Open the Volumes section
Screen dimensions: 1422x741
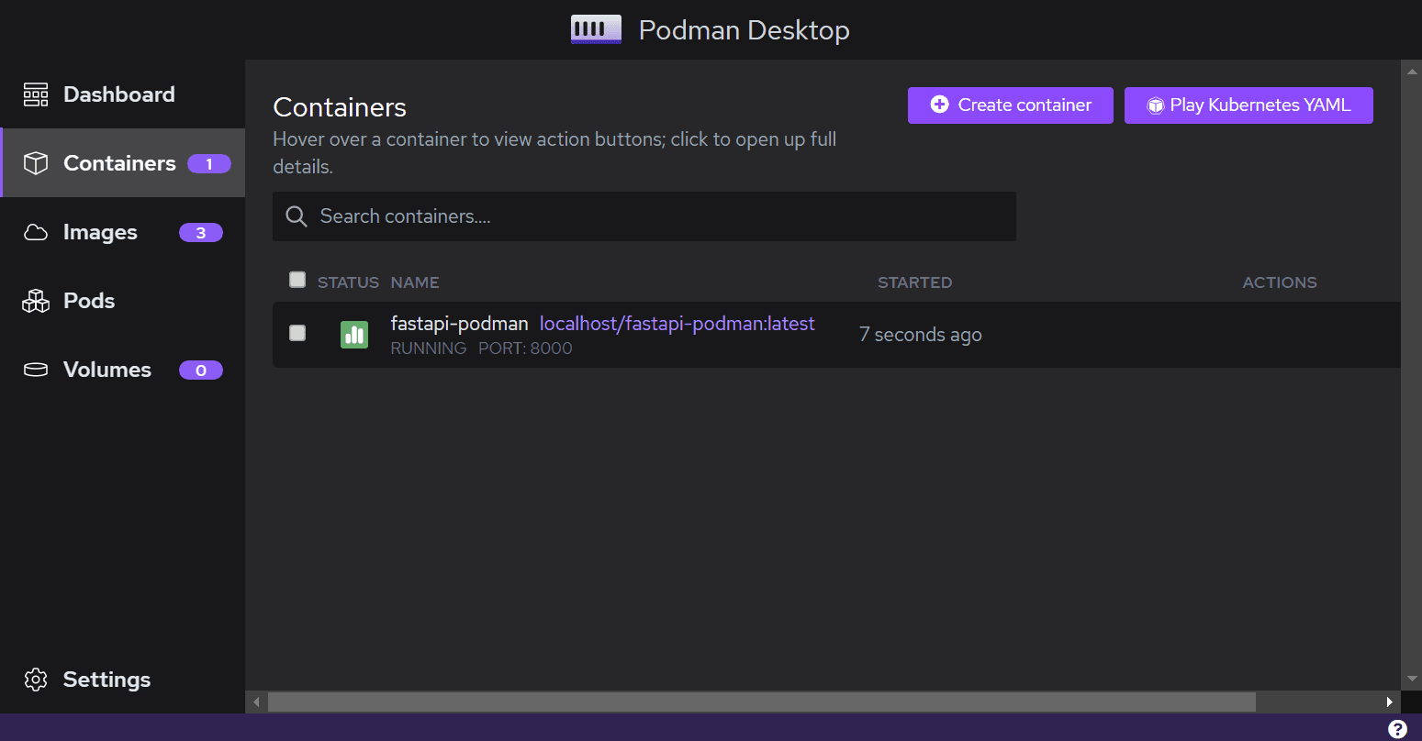click(122, 370)
